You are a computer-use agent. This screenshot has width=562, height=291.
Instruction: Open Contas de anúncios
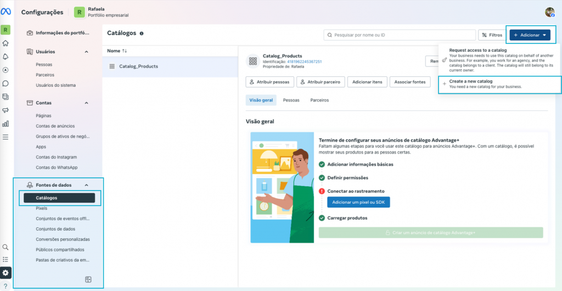55,126
